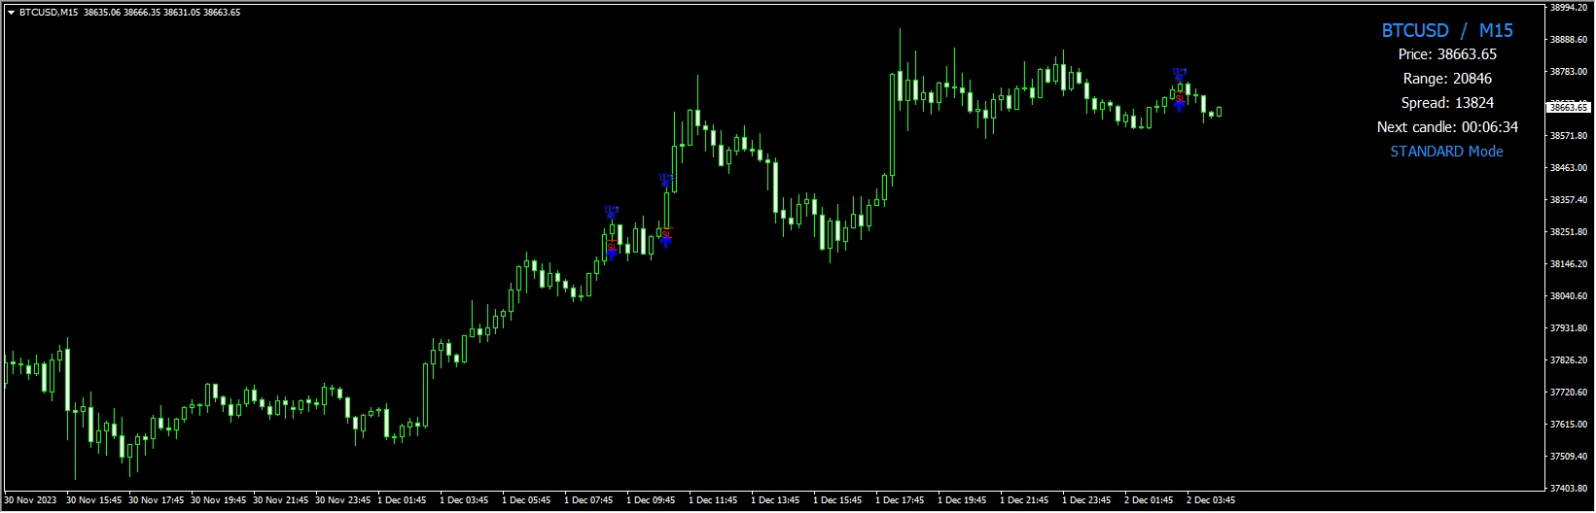Image resolution: width=1596 pixels, height=513 pixels.
Task: Click the 1 Dec 11:45 time label
Action: [713, 501]
